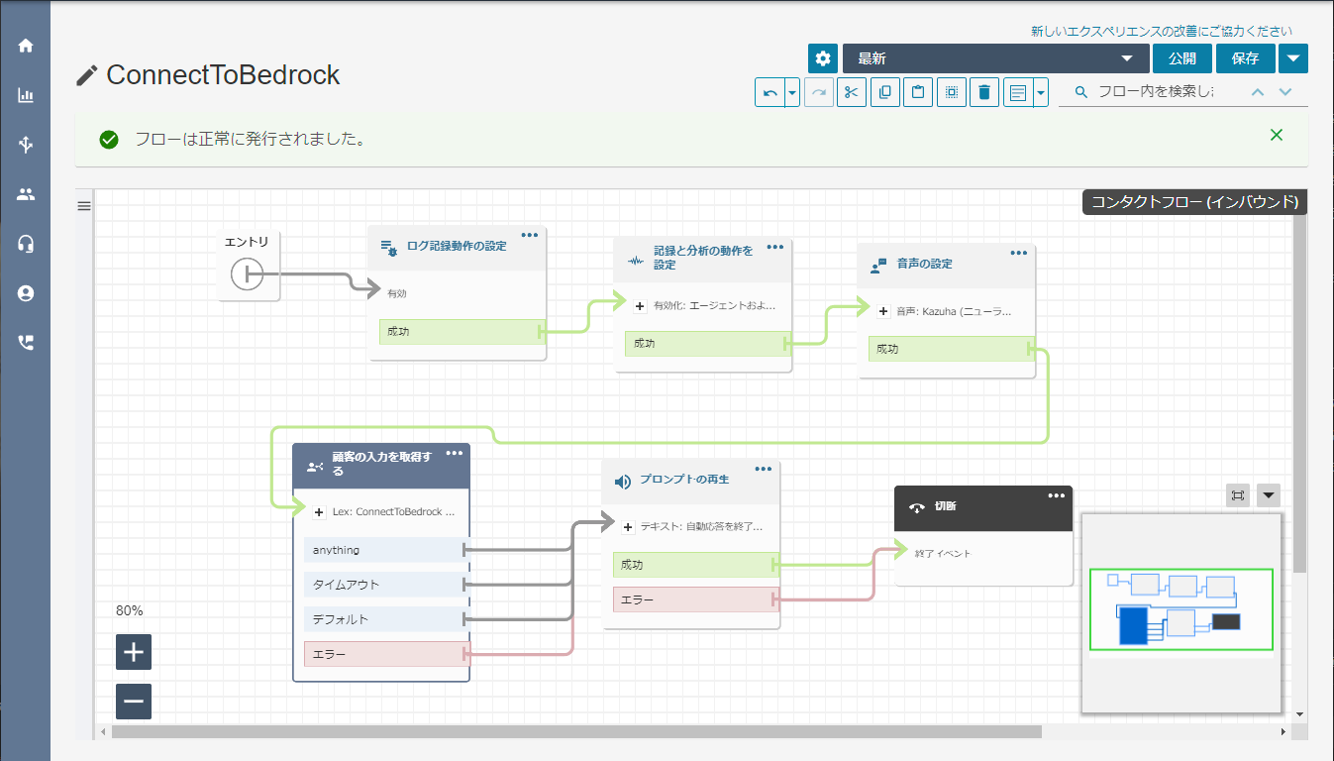Click the pencil edit icon beside ConnectToBedrock
Image resolution: width=1334 pixels, height=761 pixels.
click(87, 75)
